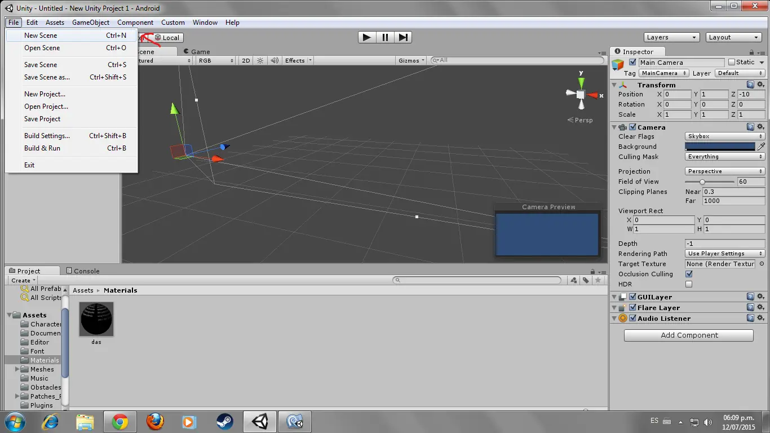Select Build Settings... from File menu
Image resolution: width=770 pixels, height=433 pixels.
(72, 136)
